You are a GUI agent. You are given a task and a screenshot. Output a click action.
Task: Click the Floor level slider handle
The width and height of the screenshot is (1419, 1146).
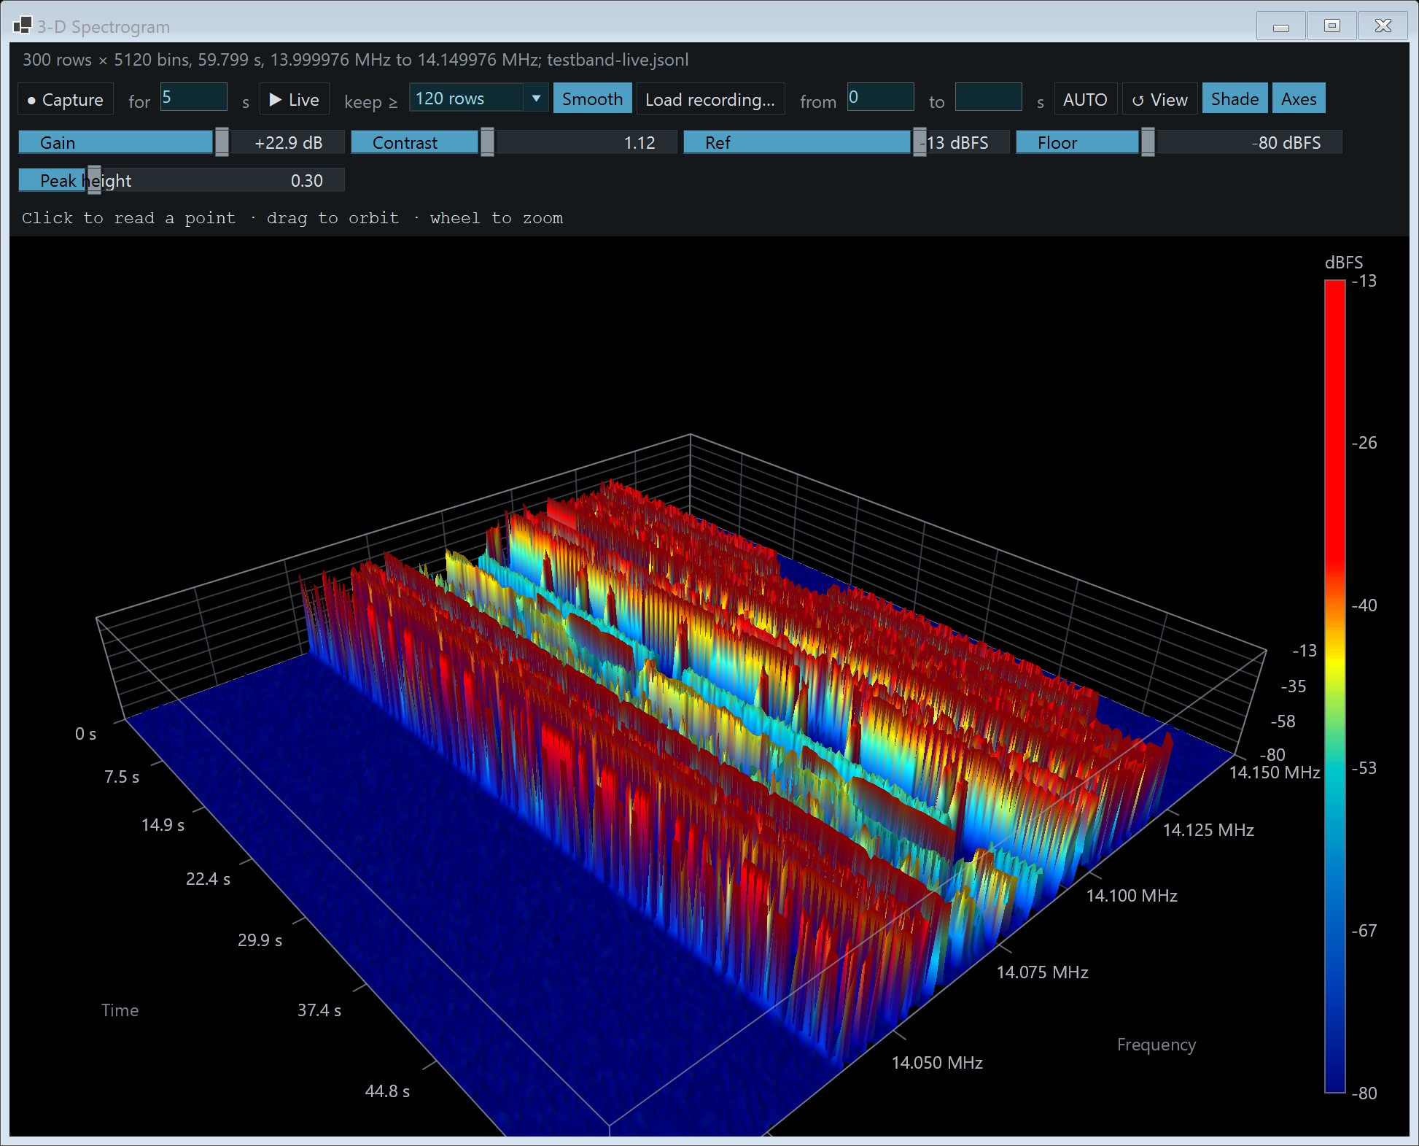(x=1148, y=142)
